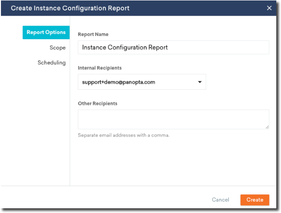
Task: Click the dark blue header bar beside the title
Action: [197, 8]
